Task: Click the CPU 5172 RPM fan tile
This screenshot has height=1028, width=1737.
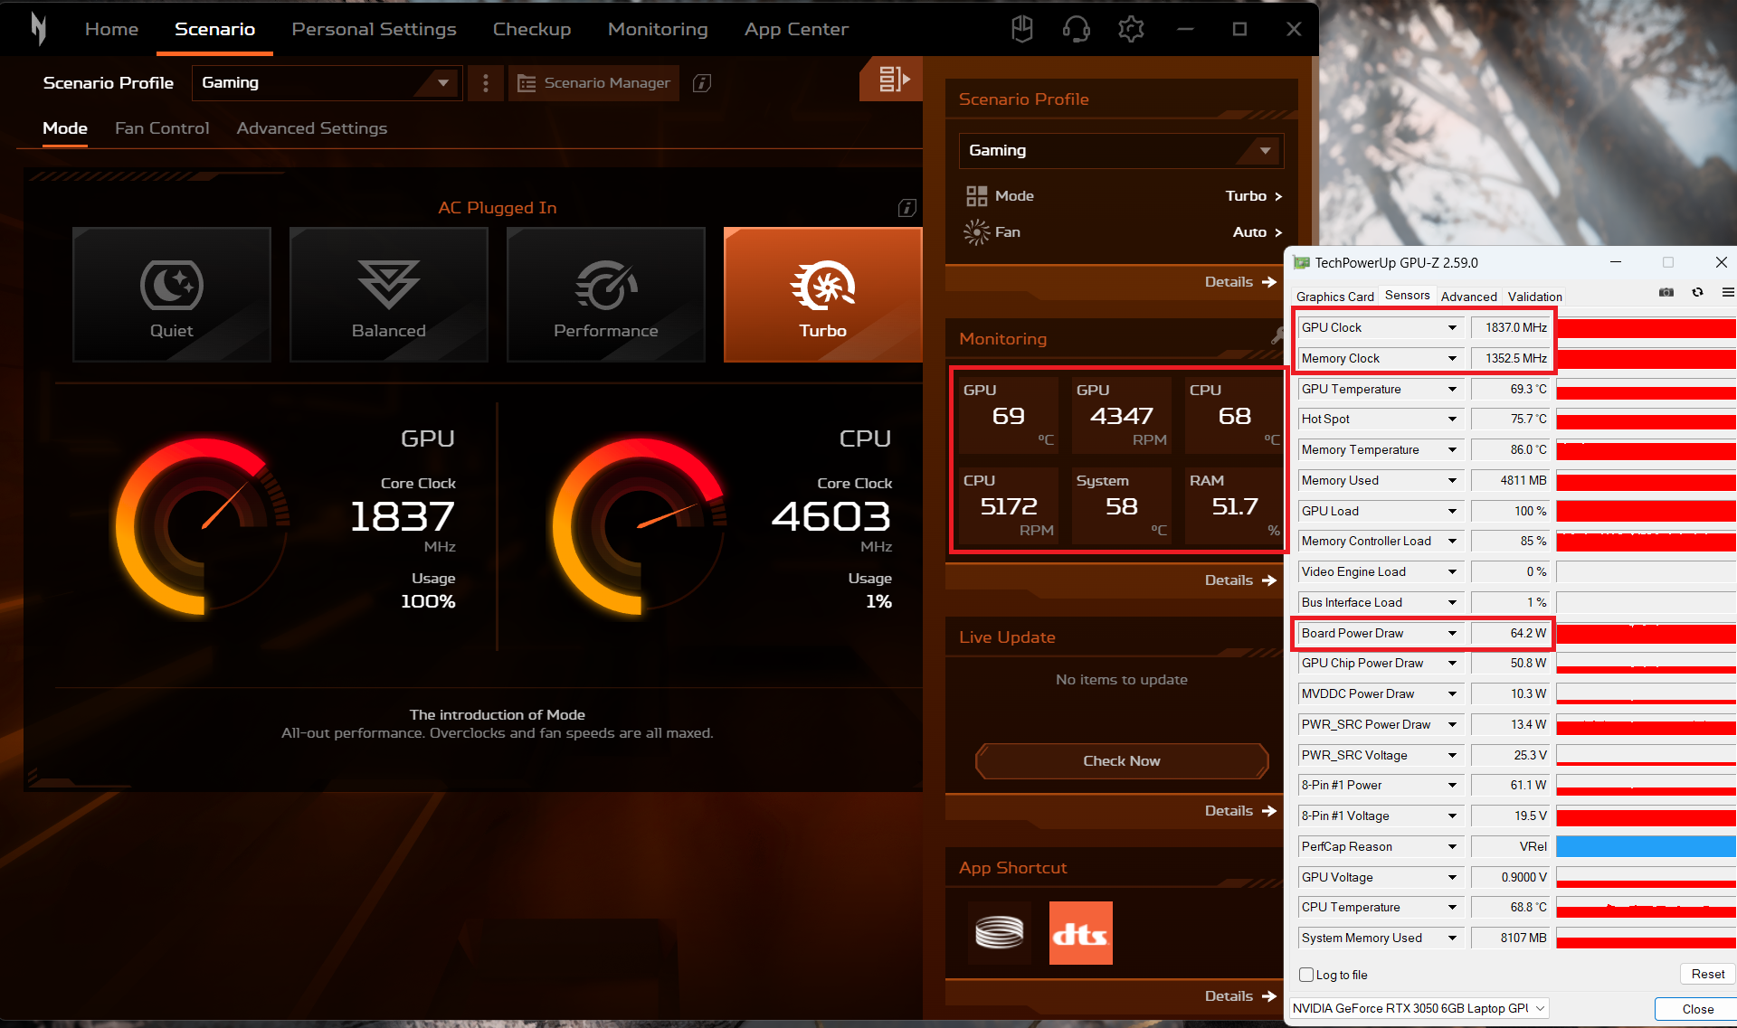Action: click(1008, 505)
